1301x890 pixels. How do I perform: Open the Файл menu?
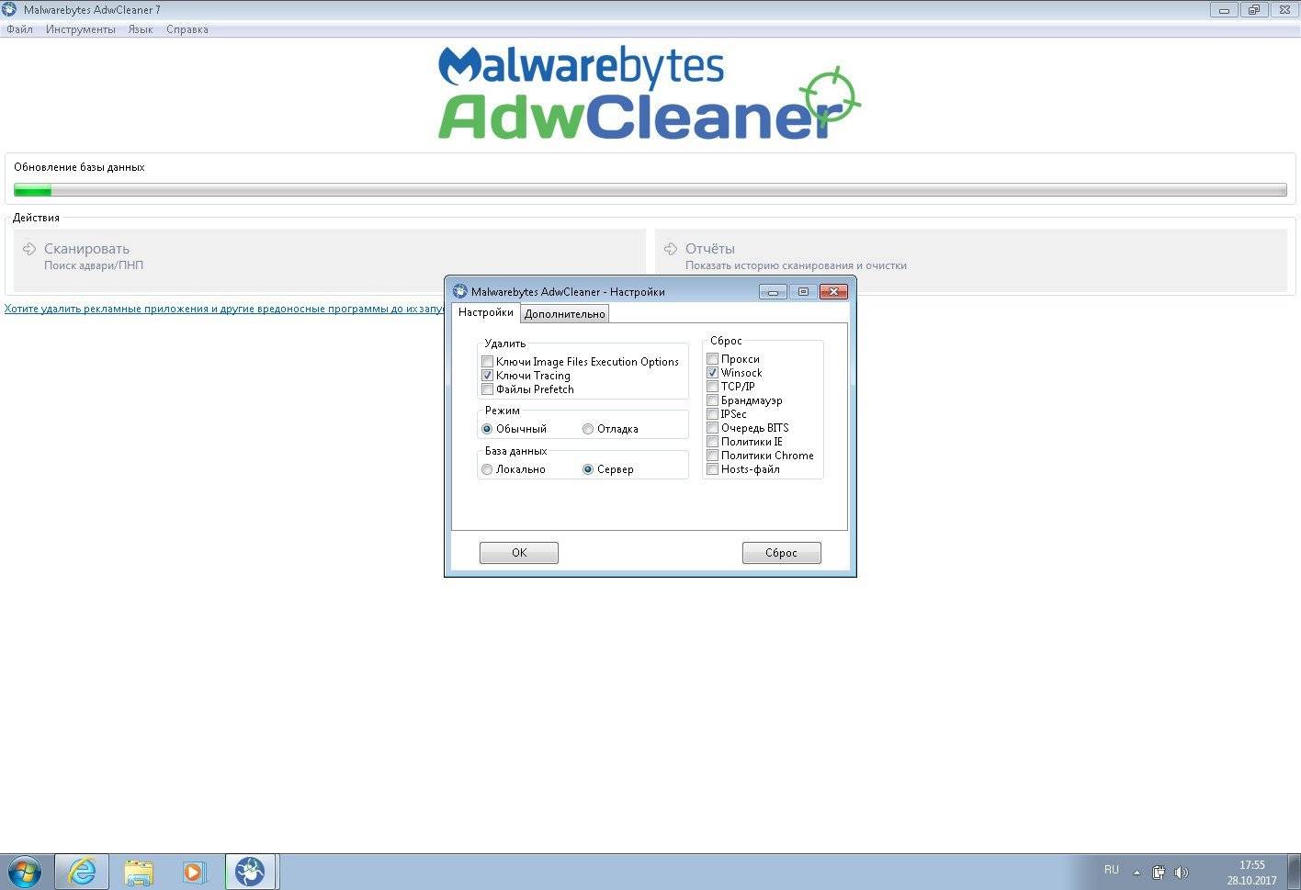(19, 29)
